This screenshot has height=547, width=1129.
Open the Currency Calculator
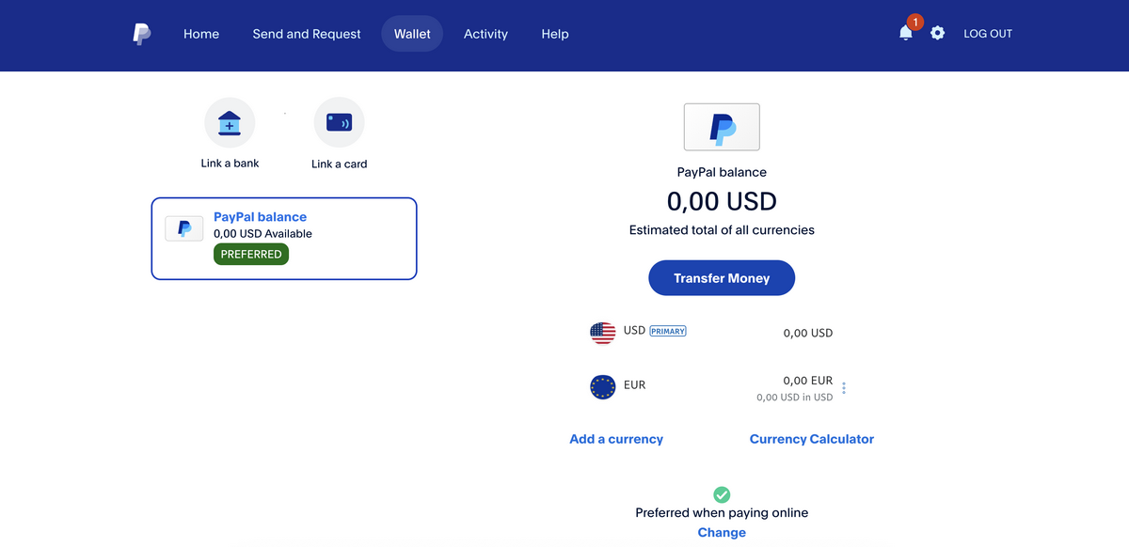coord(811,439)
